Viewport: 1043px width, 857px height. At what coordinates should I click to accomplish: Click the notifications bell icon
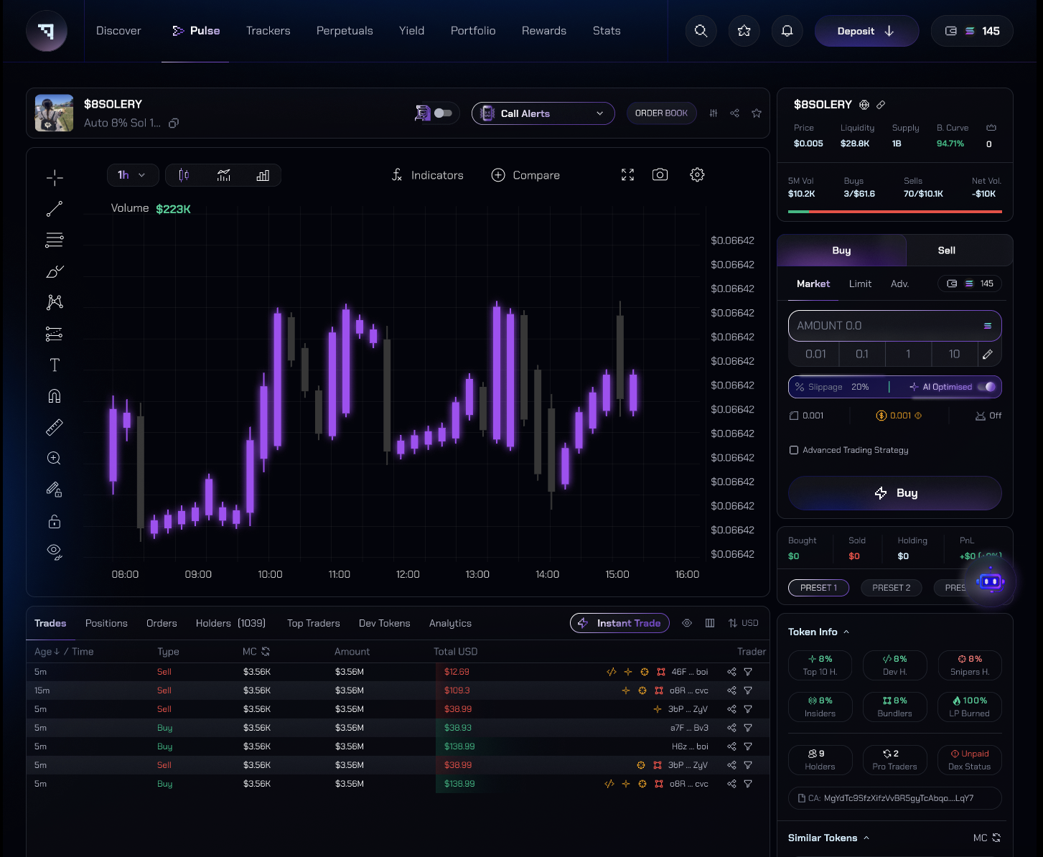[x=787, y=31]
